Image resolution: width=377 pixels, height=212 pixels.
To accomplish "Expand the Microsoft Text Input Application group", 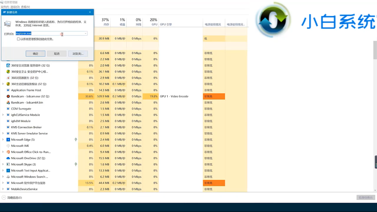I will pyautogui.click(x=3, y=170).
